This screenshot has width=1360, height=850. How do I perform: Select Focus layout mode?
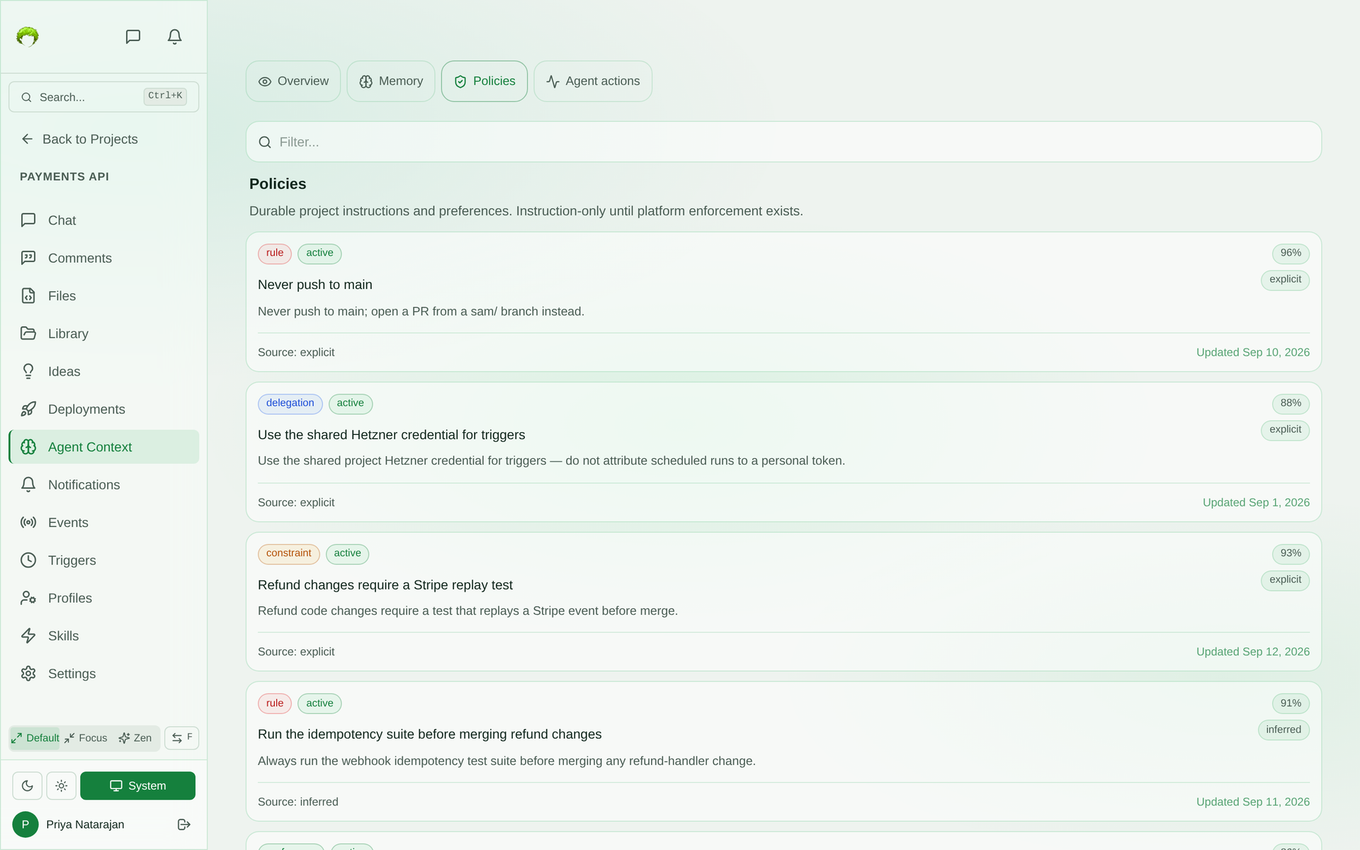pyautogui.click(x=86, y=738)
